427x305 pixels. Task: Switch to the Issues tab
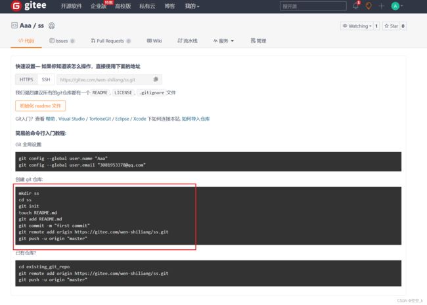[62, 41]
